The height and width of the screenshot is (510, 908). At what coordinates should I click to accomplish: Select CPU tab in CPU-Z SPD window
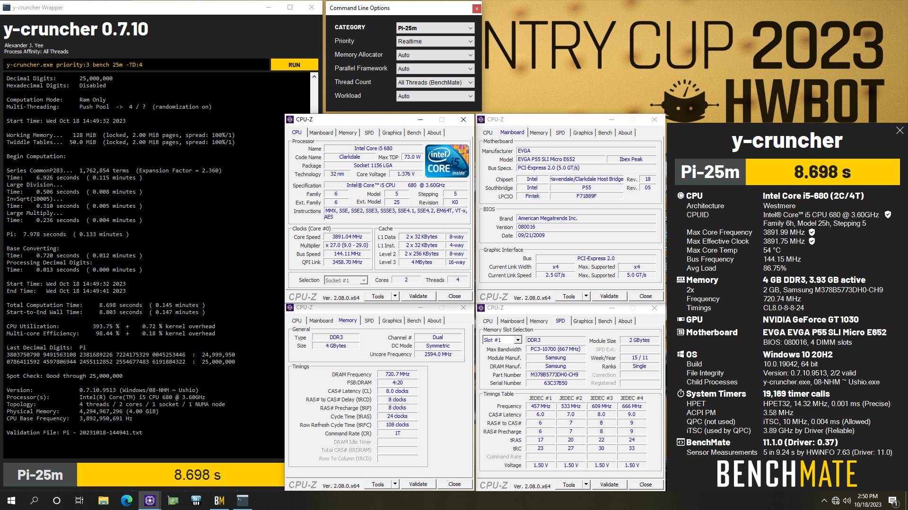[x=488, y=321]
